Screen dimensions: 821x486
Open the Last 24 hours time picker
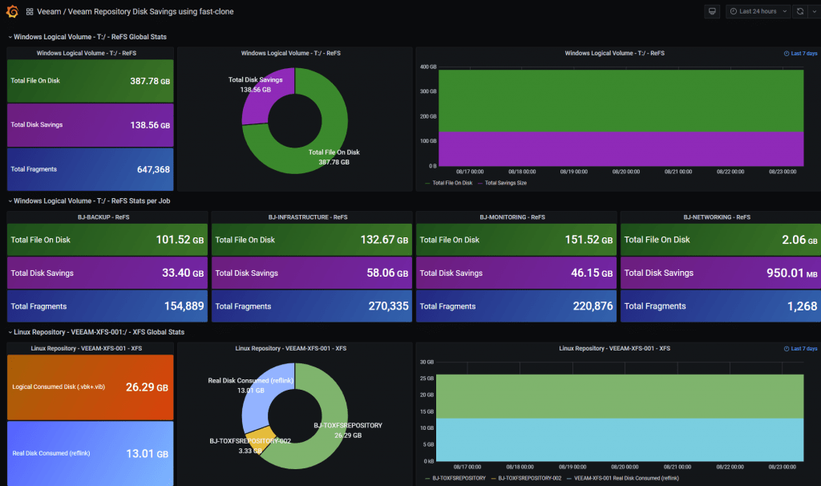coord(758,11)
